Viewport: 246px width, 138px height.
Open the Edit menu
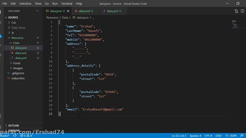tap(13, 3)
